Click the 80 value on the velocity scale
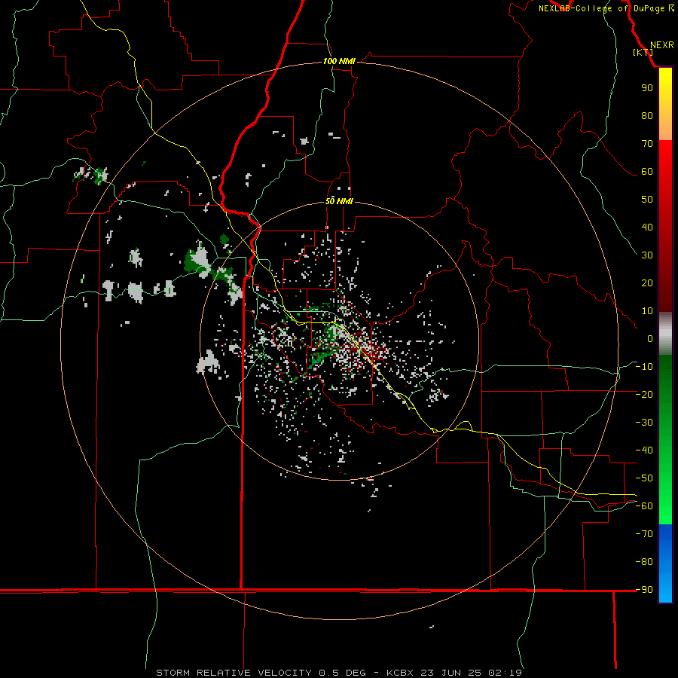Image resolution: width=678 pixels, height=678 pixels. (647, 115)
